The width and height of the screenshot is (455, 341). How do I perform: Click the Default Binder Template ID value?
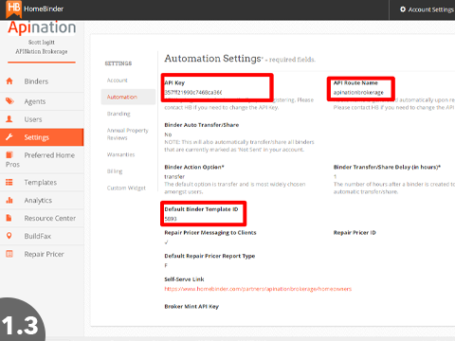[171, 219]
